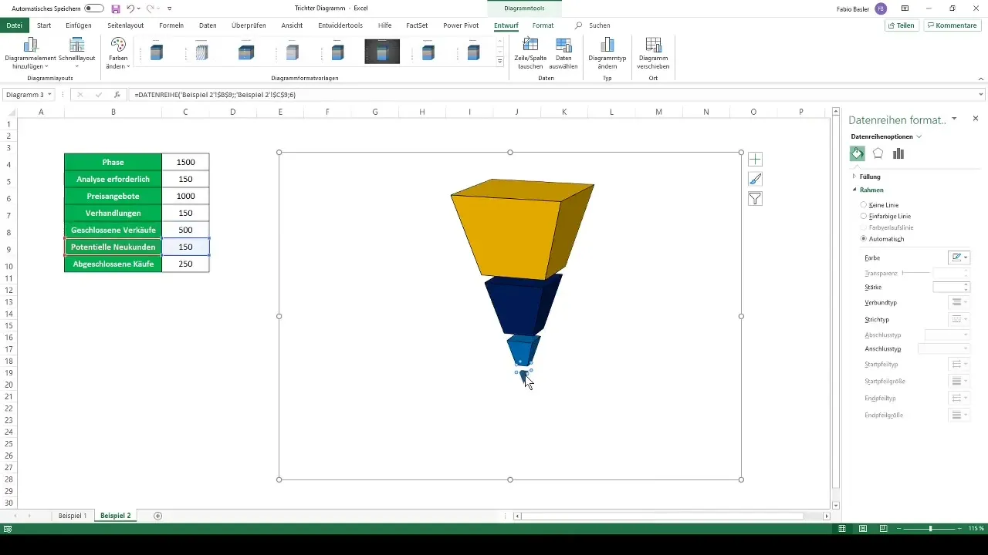The height and width of the screenshot is (555, 988).
Task: Select the dark highlighted chart style thumbnail
Action: [382, 52]
